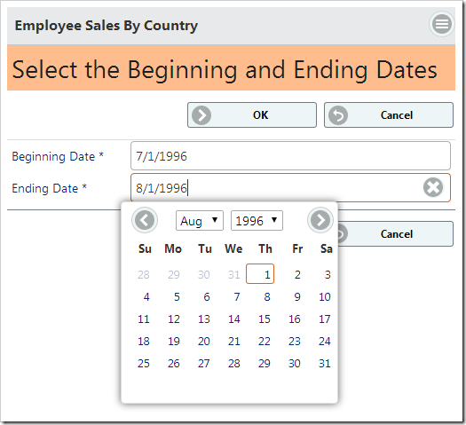Choose highlighted day 1 in calendar

[260, 274]
